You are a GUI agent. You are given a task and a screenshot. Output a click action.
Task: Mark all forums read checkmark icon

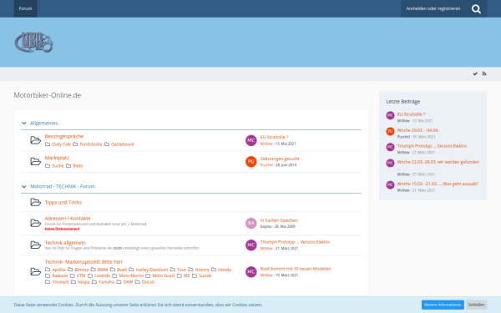tap(475, 73)
